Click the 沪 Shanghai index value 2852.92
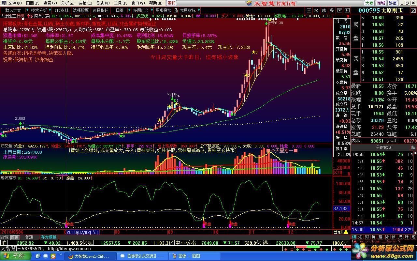The image size is (417, 261). pos(25,243)
